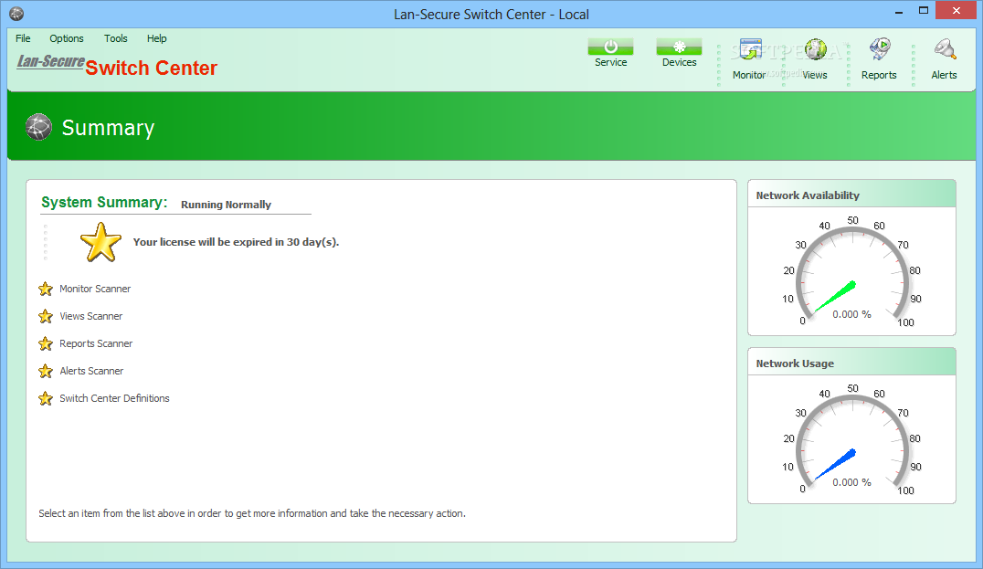Viewport: 983px width, 569px height.
Task: Click the Running Normally status text
Action: point(226,205)
